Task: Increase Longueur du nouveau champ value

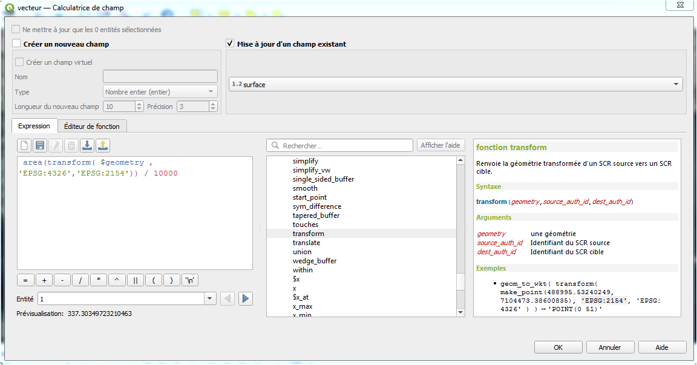Action: tap(139, 104)
